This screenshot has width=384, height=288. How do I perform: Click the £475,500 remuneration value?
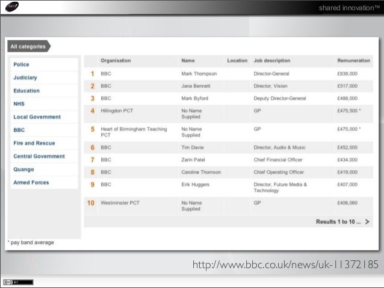[x=348, y=111]
